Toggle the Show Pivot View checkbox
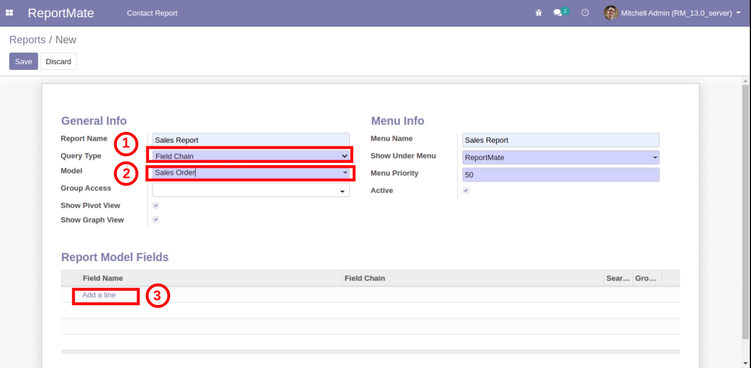The image size is (751, 368). pyautogui.click(x=156, y=205)
